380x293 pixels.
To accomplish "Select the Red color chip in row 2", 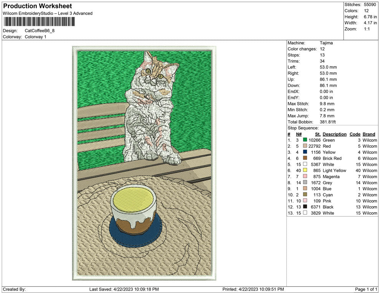I will click(305, 146).
